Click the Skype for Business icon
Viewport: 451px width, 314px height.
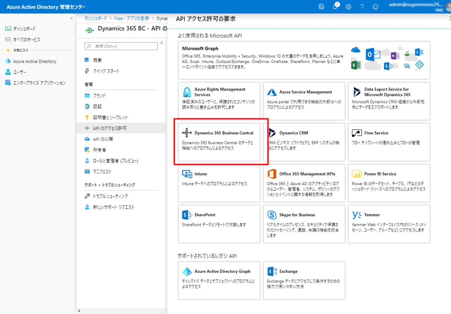[272, 215]
